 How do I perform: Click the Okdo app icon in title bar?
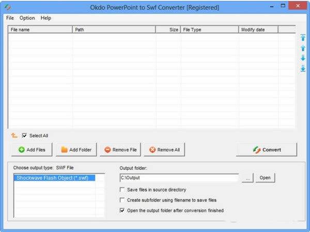[x=8, y=7]
